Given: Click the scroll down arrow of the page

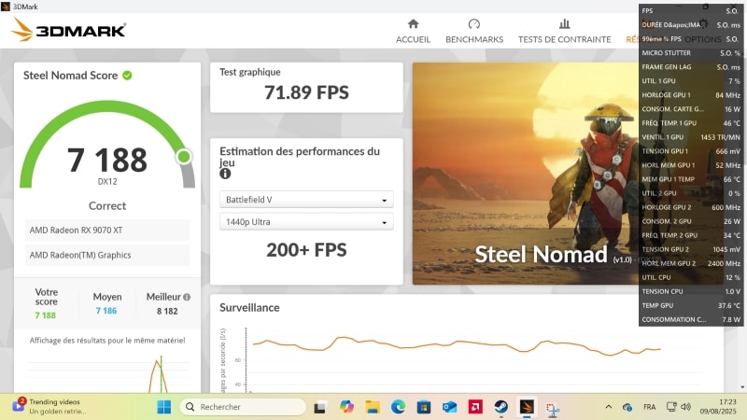Looking at the screenshot, I should (742, 387).
